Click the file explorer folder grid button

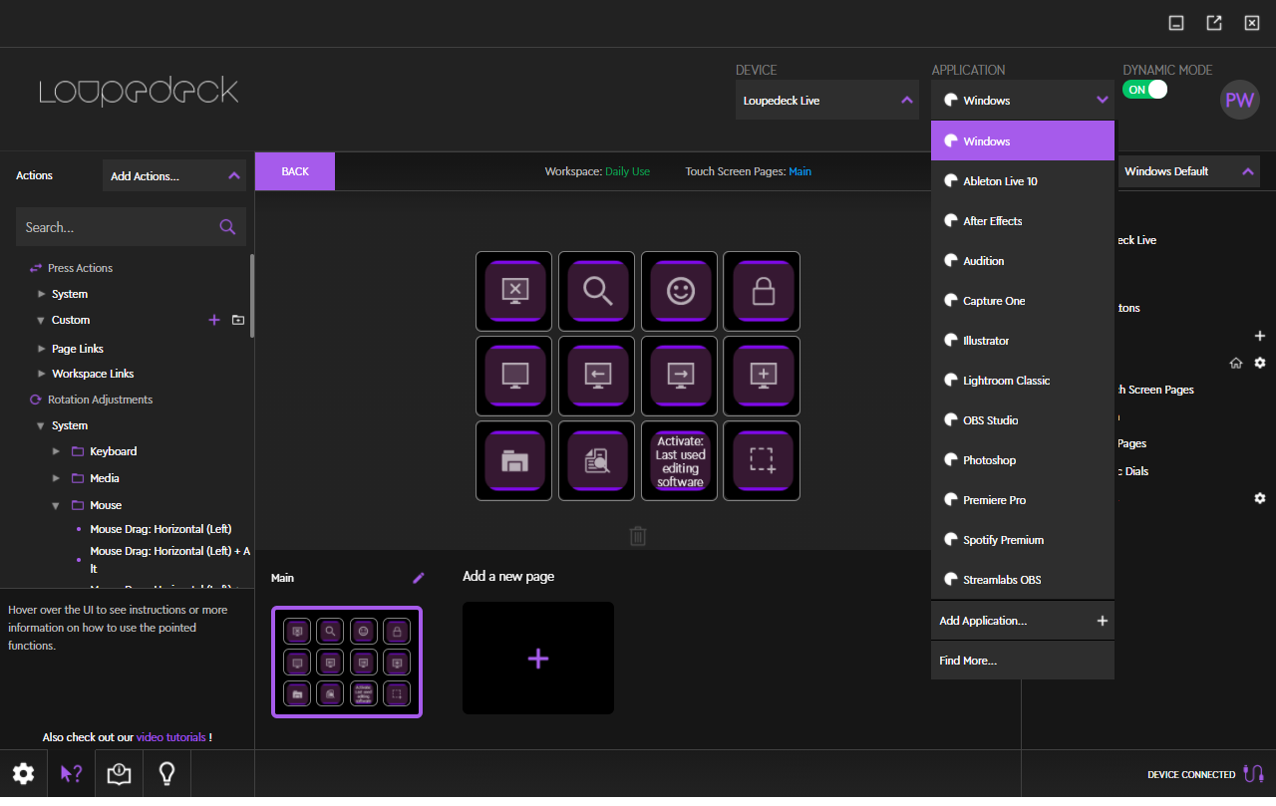pos(514,460)
